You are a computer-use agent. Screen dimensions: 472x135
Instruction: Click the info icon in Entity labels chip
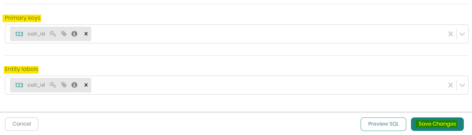point(74,85)
